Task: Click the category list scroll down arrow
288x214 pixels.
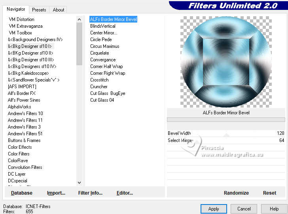Action: click(x=80, y=183)
